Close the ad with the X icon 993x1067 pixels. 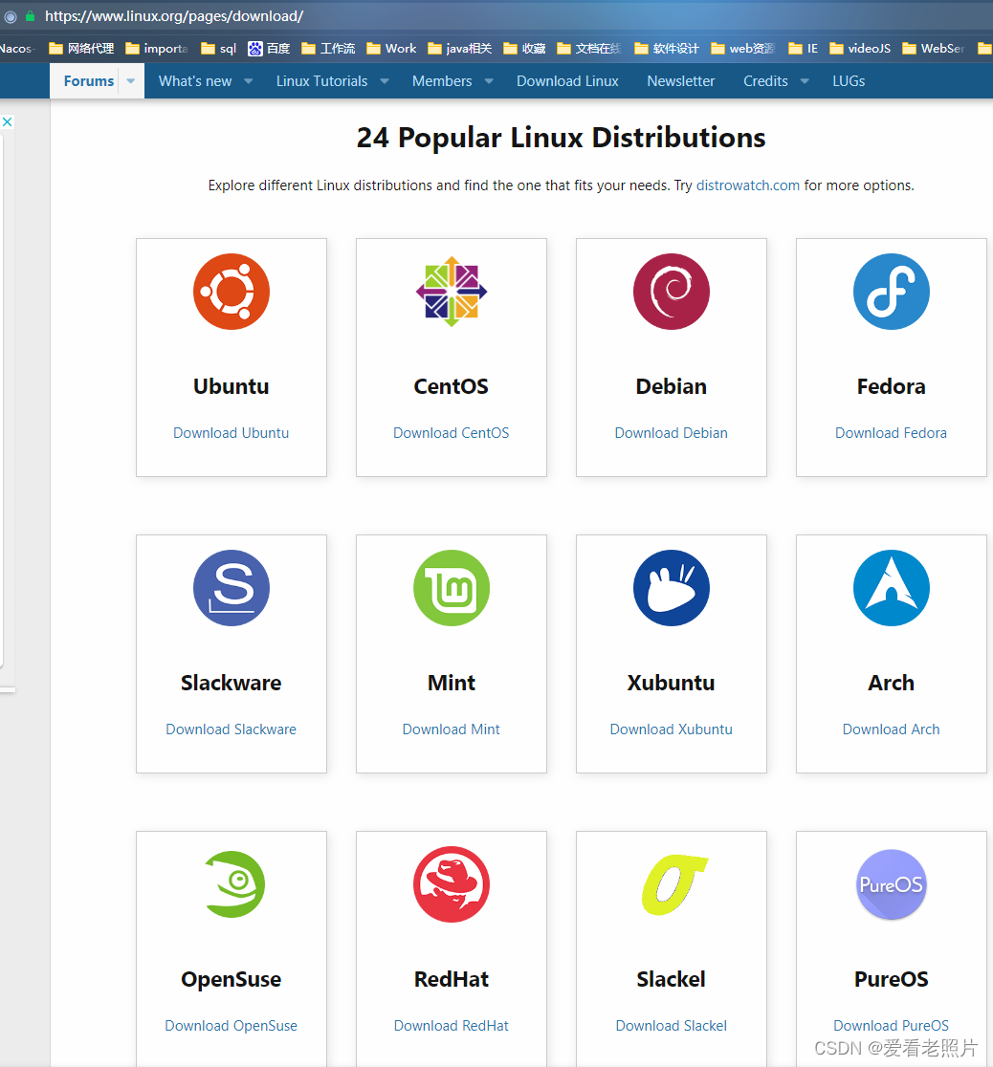pos(7,121)
